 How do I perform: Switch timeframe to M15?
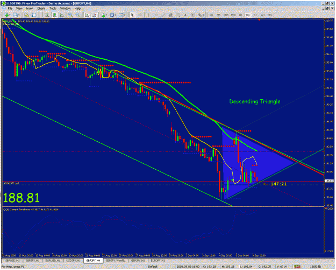click(x=226, y=15)
